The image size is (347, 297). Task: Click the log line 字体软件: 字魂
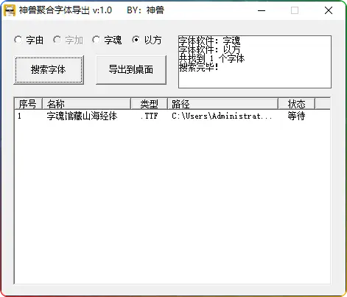pyautogui.click(x=209, y=41)
